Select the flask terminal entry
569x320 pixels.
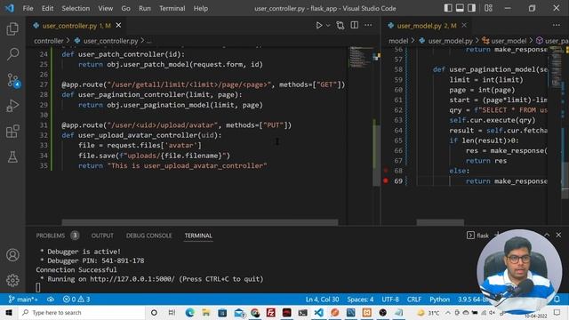[478, 236]
